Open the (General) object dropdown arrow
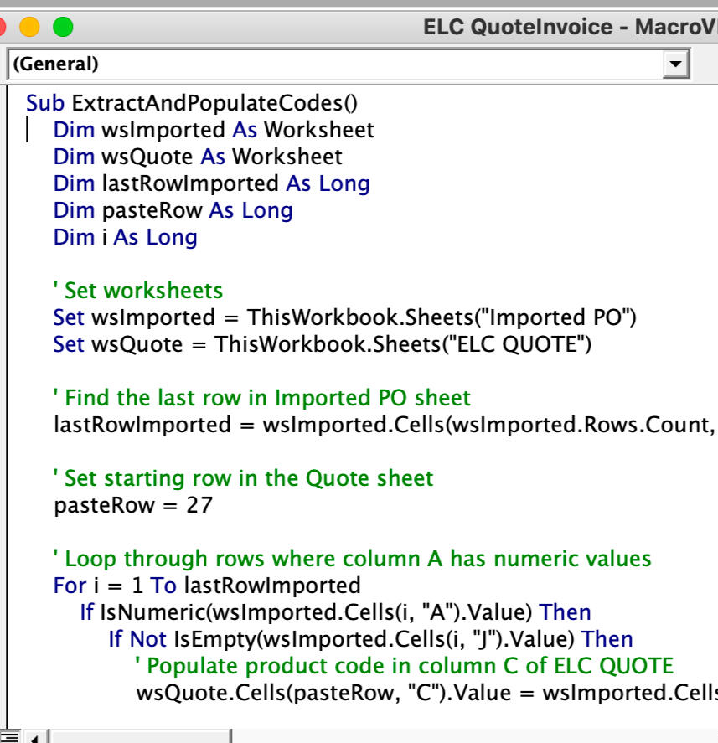 (x=674, y=64)
